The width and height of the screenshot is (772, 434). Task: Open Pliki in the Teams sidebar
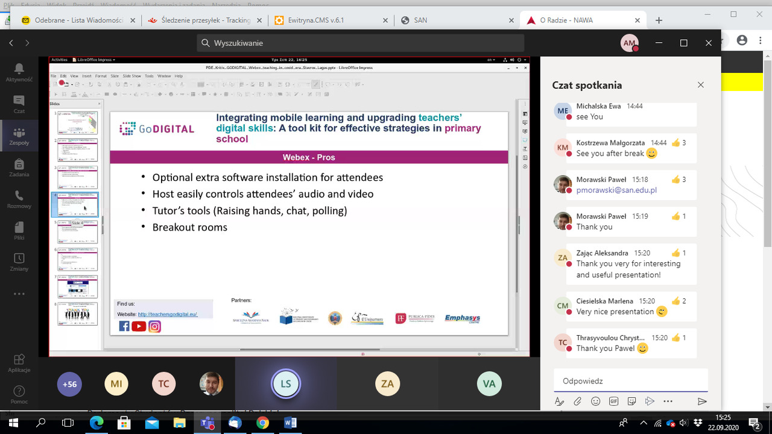click(19, 231)
